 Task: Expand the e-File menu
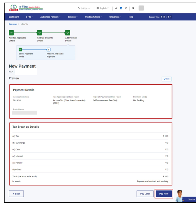click(x=29, y=17)
